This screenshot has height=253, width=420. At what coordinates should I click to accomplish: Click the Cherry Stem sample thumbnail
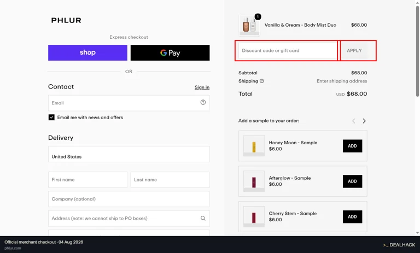254,216
